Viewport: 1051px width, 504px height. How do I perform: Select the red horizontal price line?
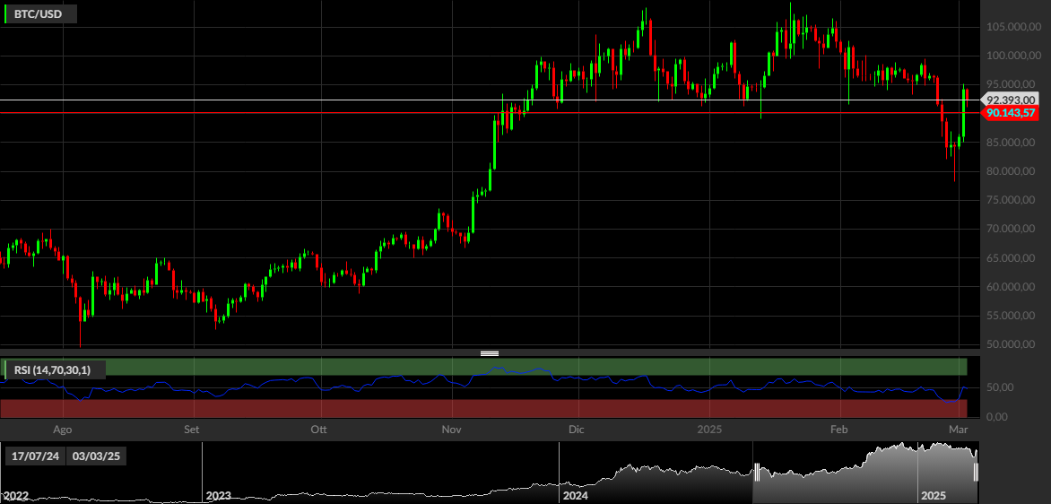[490, 113]
